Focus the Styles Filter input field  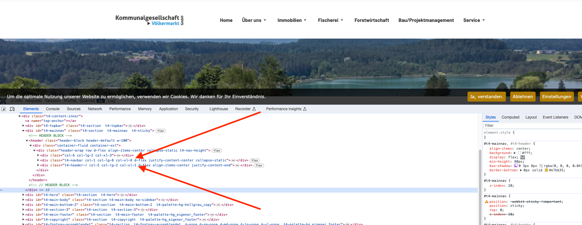point(532,126)
